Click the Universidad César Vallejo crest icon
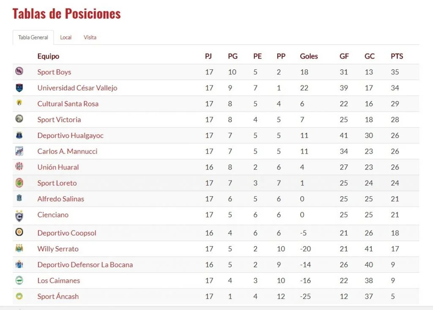 tap(19, 88)
